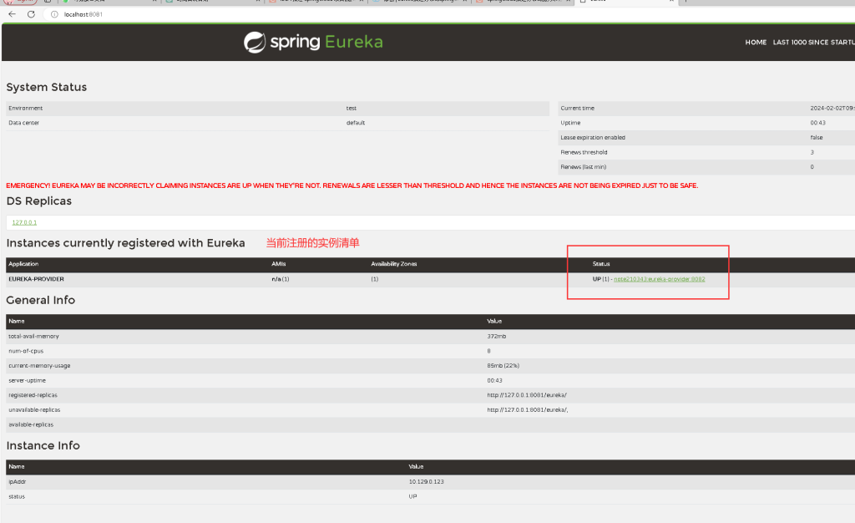Select the server-uptime row name
The height and width of the screenshot is (523, 855).
(28, 381)
